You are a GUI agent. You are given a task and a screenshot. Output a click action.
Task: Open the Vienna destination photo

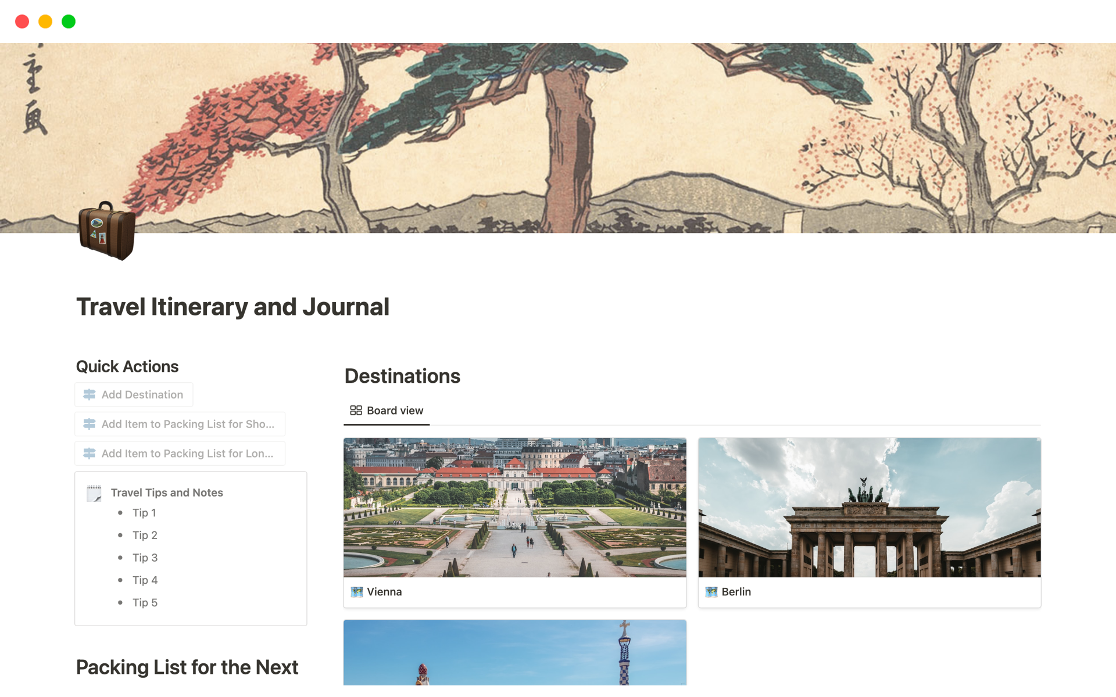point(515,508)
